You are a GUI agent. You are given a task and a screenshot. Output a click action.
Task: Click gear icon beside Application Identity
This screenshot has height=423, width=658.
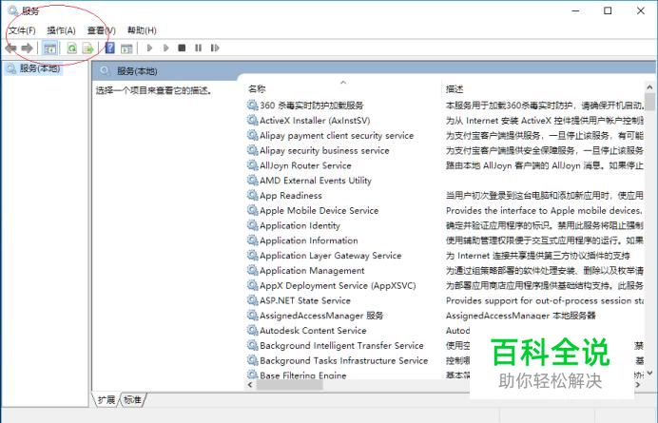pyautogui.click(x=252, y=225)
